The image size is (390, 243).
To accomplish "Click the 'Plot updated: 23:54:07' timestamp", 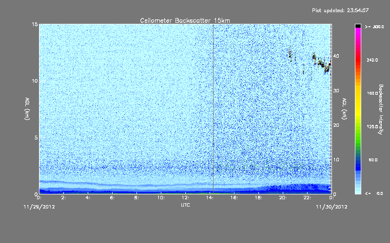I will tap(340, 10).
